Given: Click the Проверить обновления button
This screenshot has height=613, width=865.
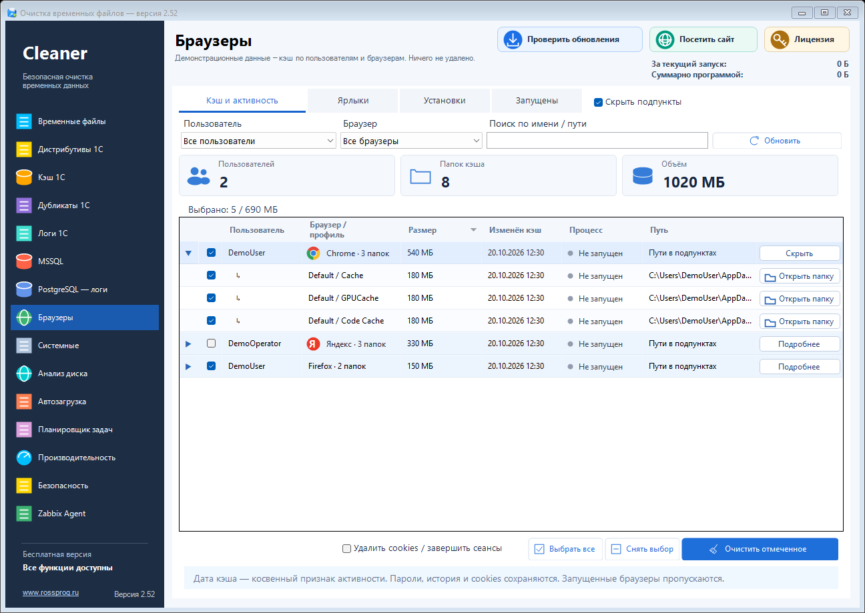Looking at the screenshot, I should click(x=570, y=39).
